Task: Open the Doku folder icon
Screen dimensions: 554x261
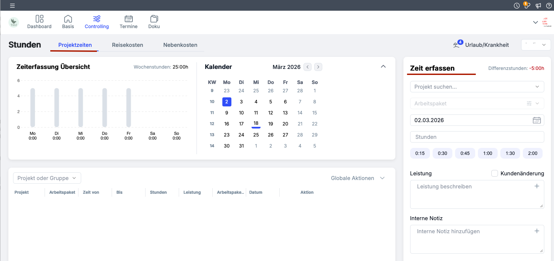Action: pos(154,19)
